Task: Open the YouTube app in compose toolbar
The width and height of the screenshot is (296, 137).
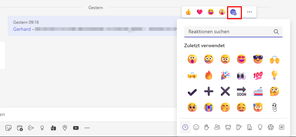Action: tap(76, 128)
